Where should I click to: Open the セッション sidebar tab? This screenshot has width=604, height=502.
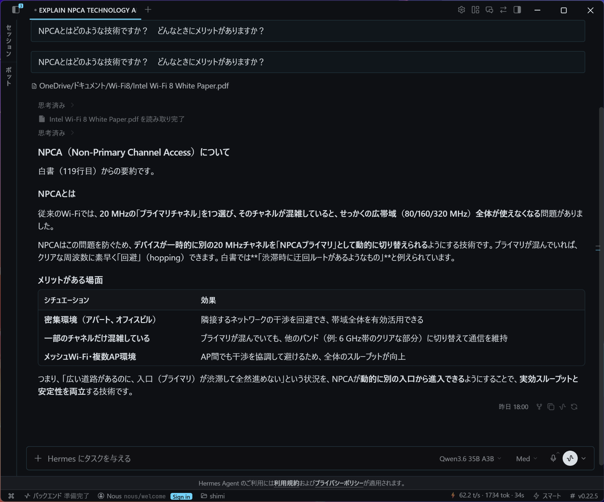9,40
